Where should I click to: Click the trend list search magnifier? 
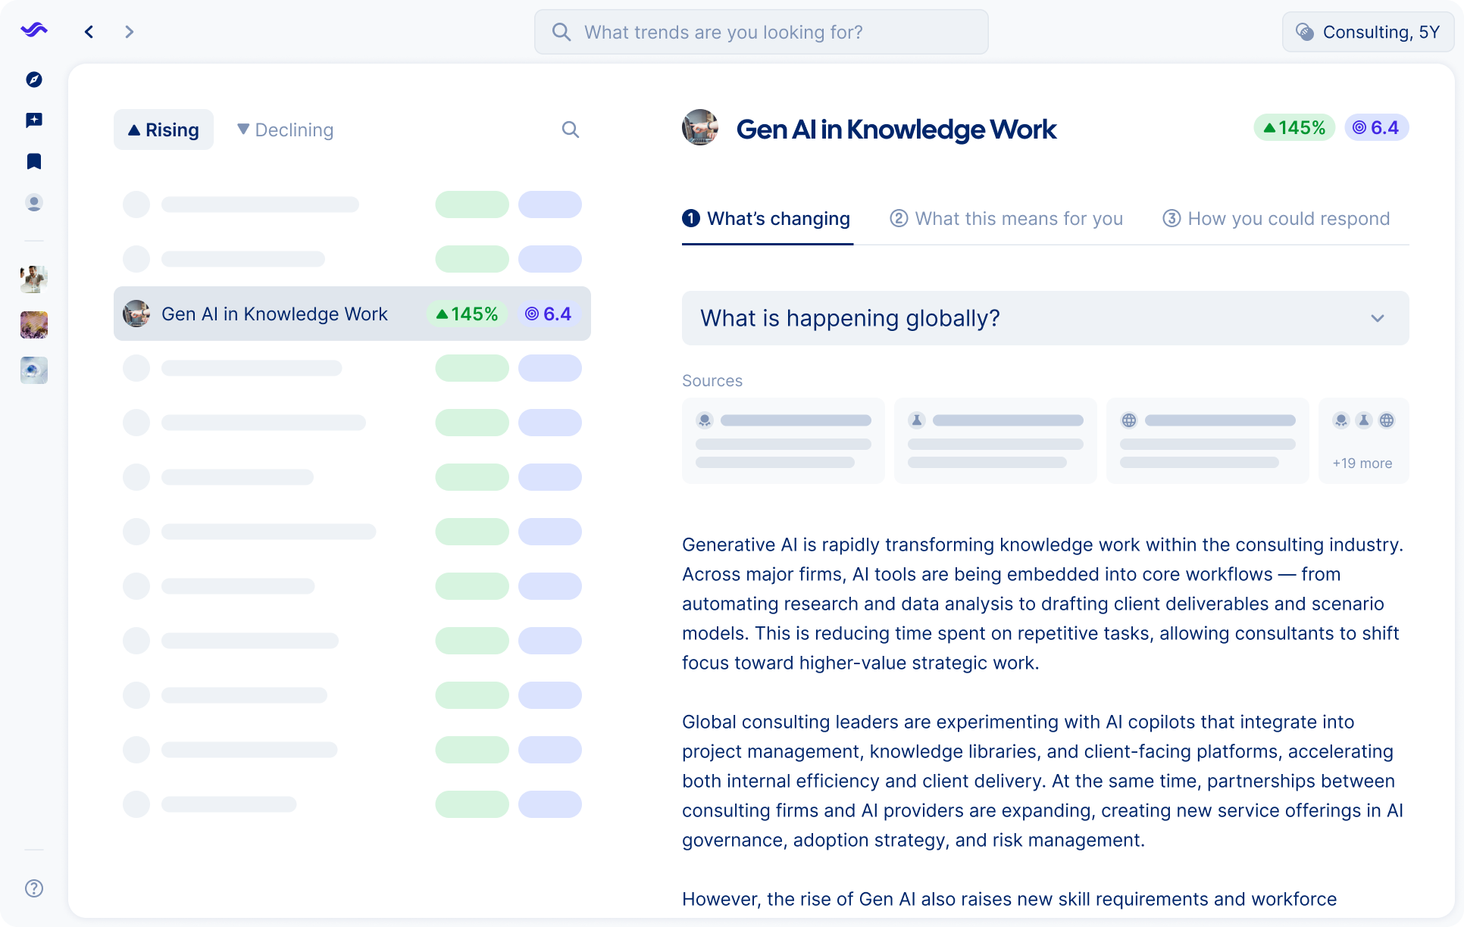point(570,130)
